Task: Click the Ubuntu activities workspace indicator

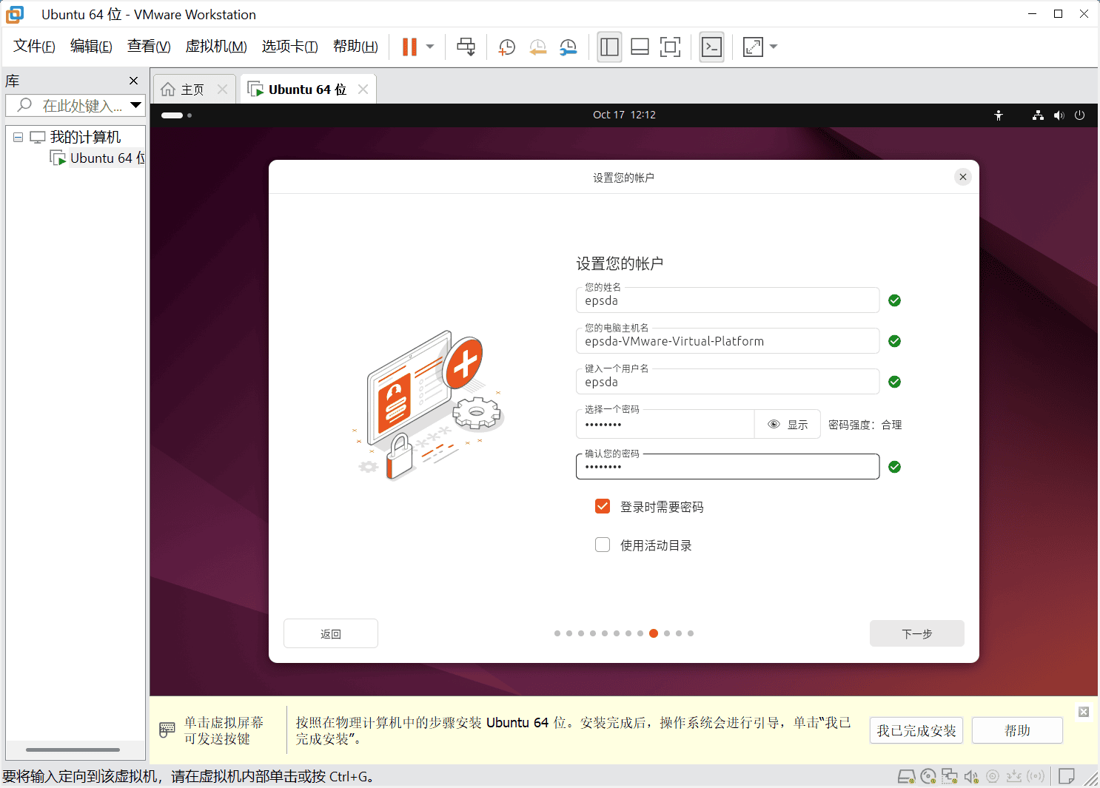Action: coord(176,115)
